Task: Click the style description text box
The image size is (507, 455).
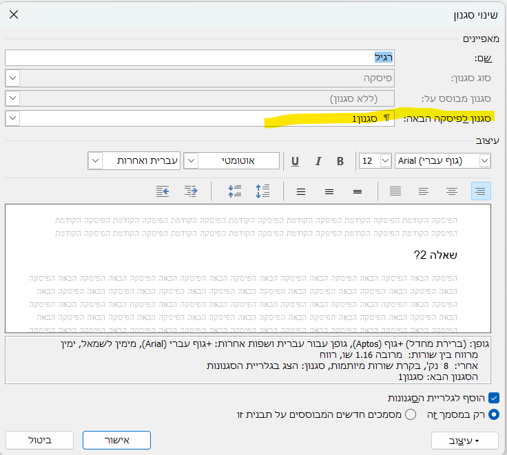Action: 248,360
